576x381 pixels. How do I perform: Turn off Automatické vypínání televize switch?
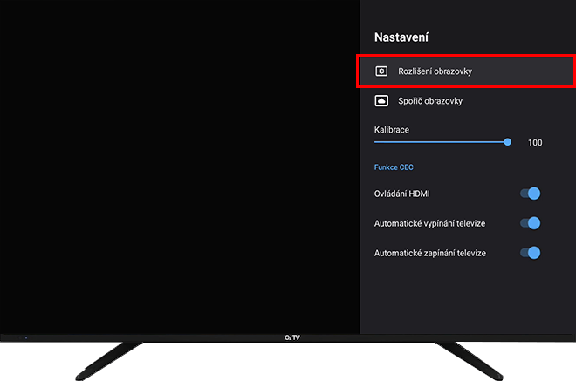pyautogui.click(x=531, y=223)
